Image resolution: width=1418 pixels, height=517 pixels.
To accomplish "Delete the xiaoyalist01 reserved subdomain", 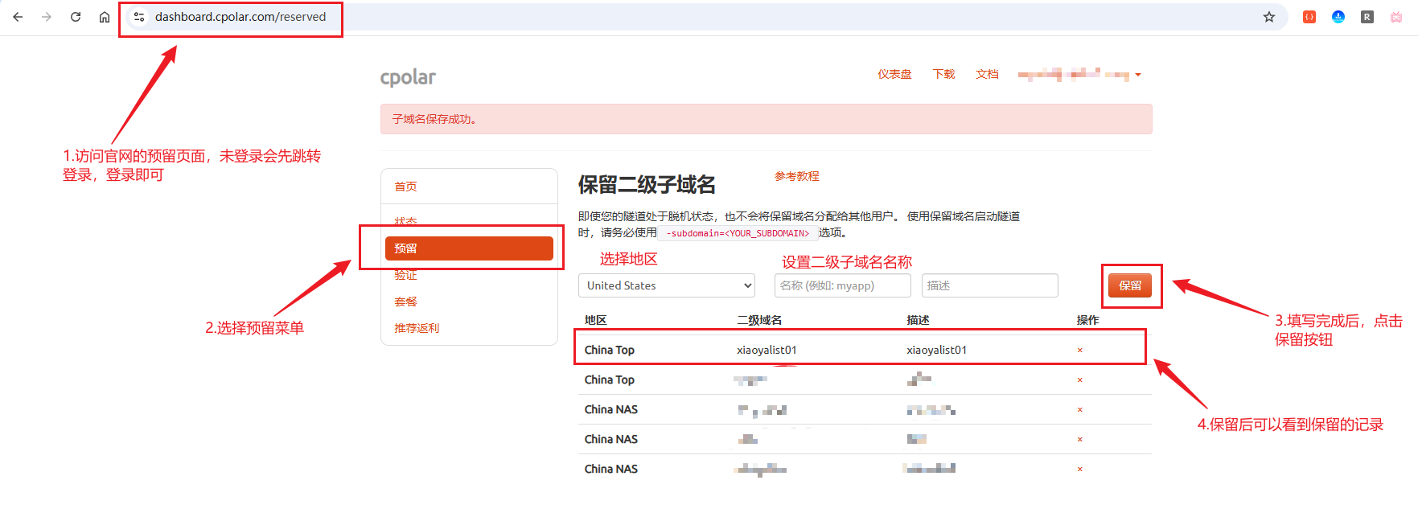I will [1079, 351].
